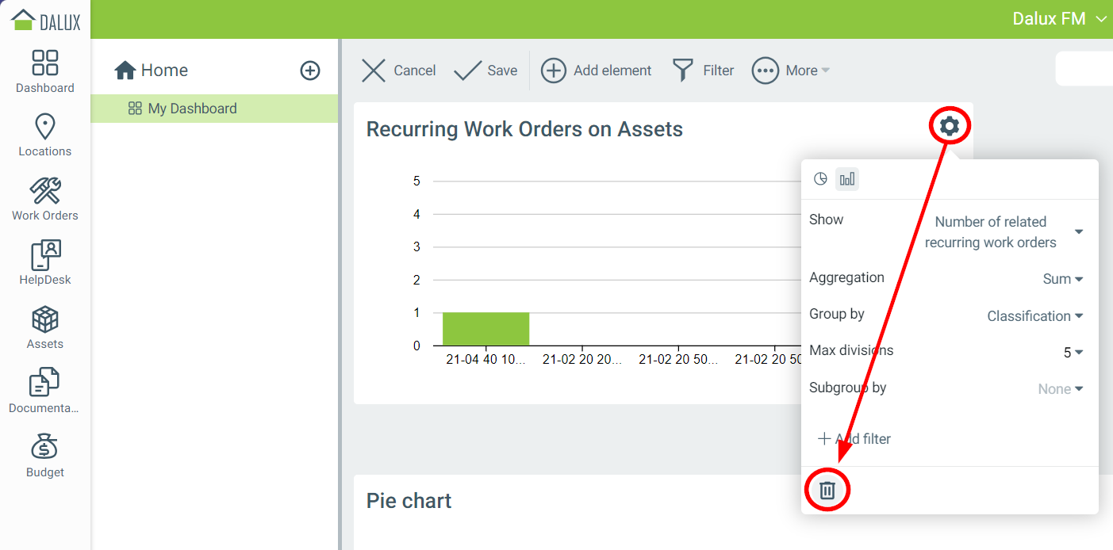This screenshot has width=1113, height=550.
Task: Click the plus icon next to Home
Action: click(x=310, y=71)
